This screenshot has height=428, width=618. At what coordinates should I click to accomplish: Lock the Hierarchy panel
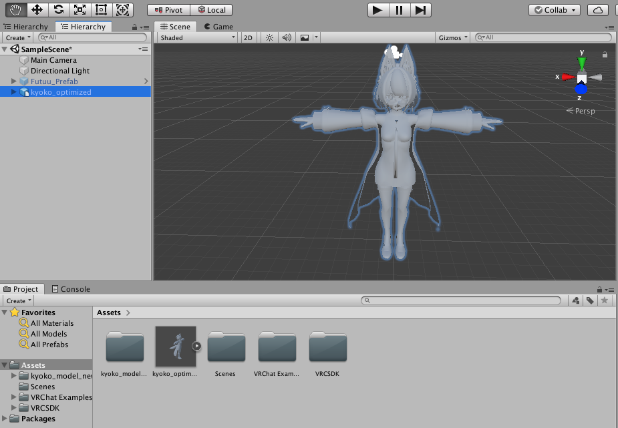pyautogui.click(x=134, y=27)
